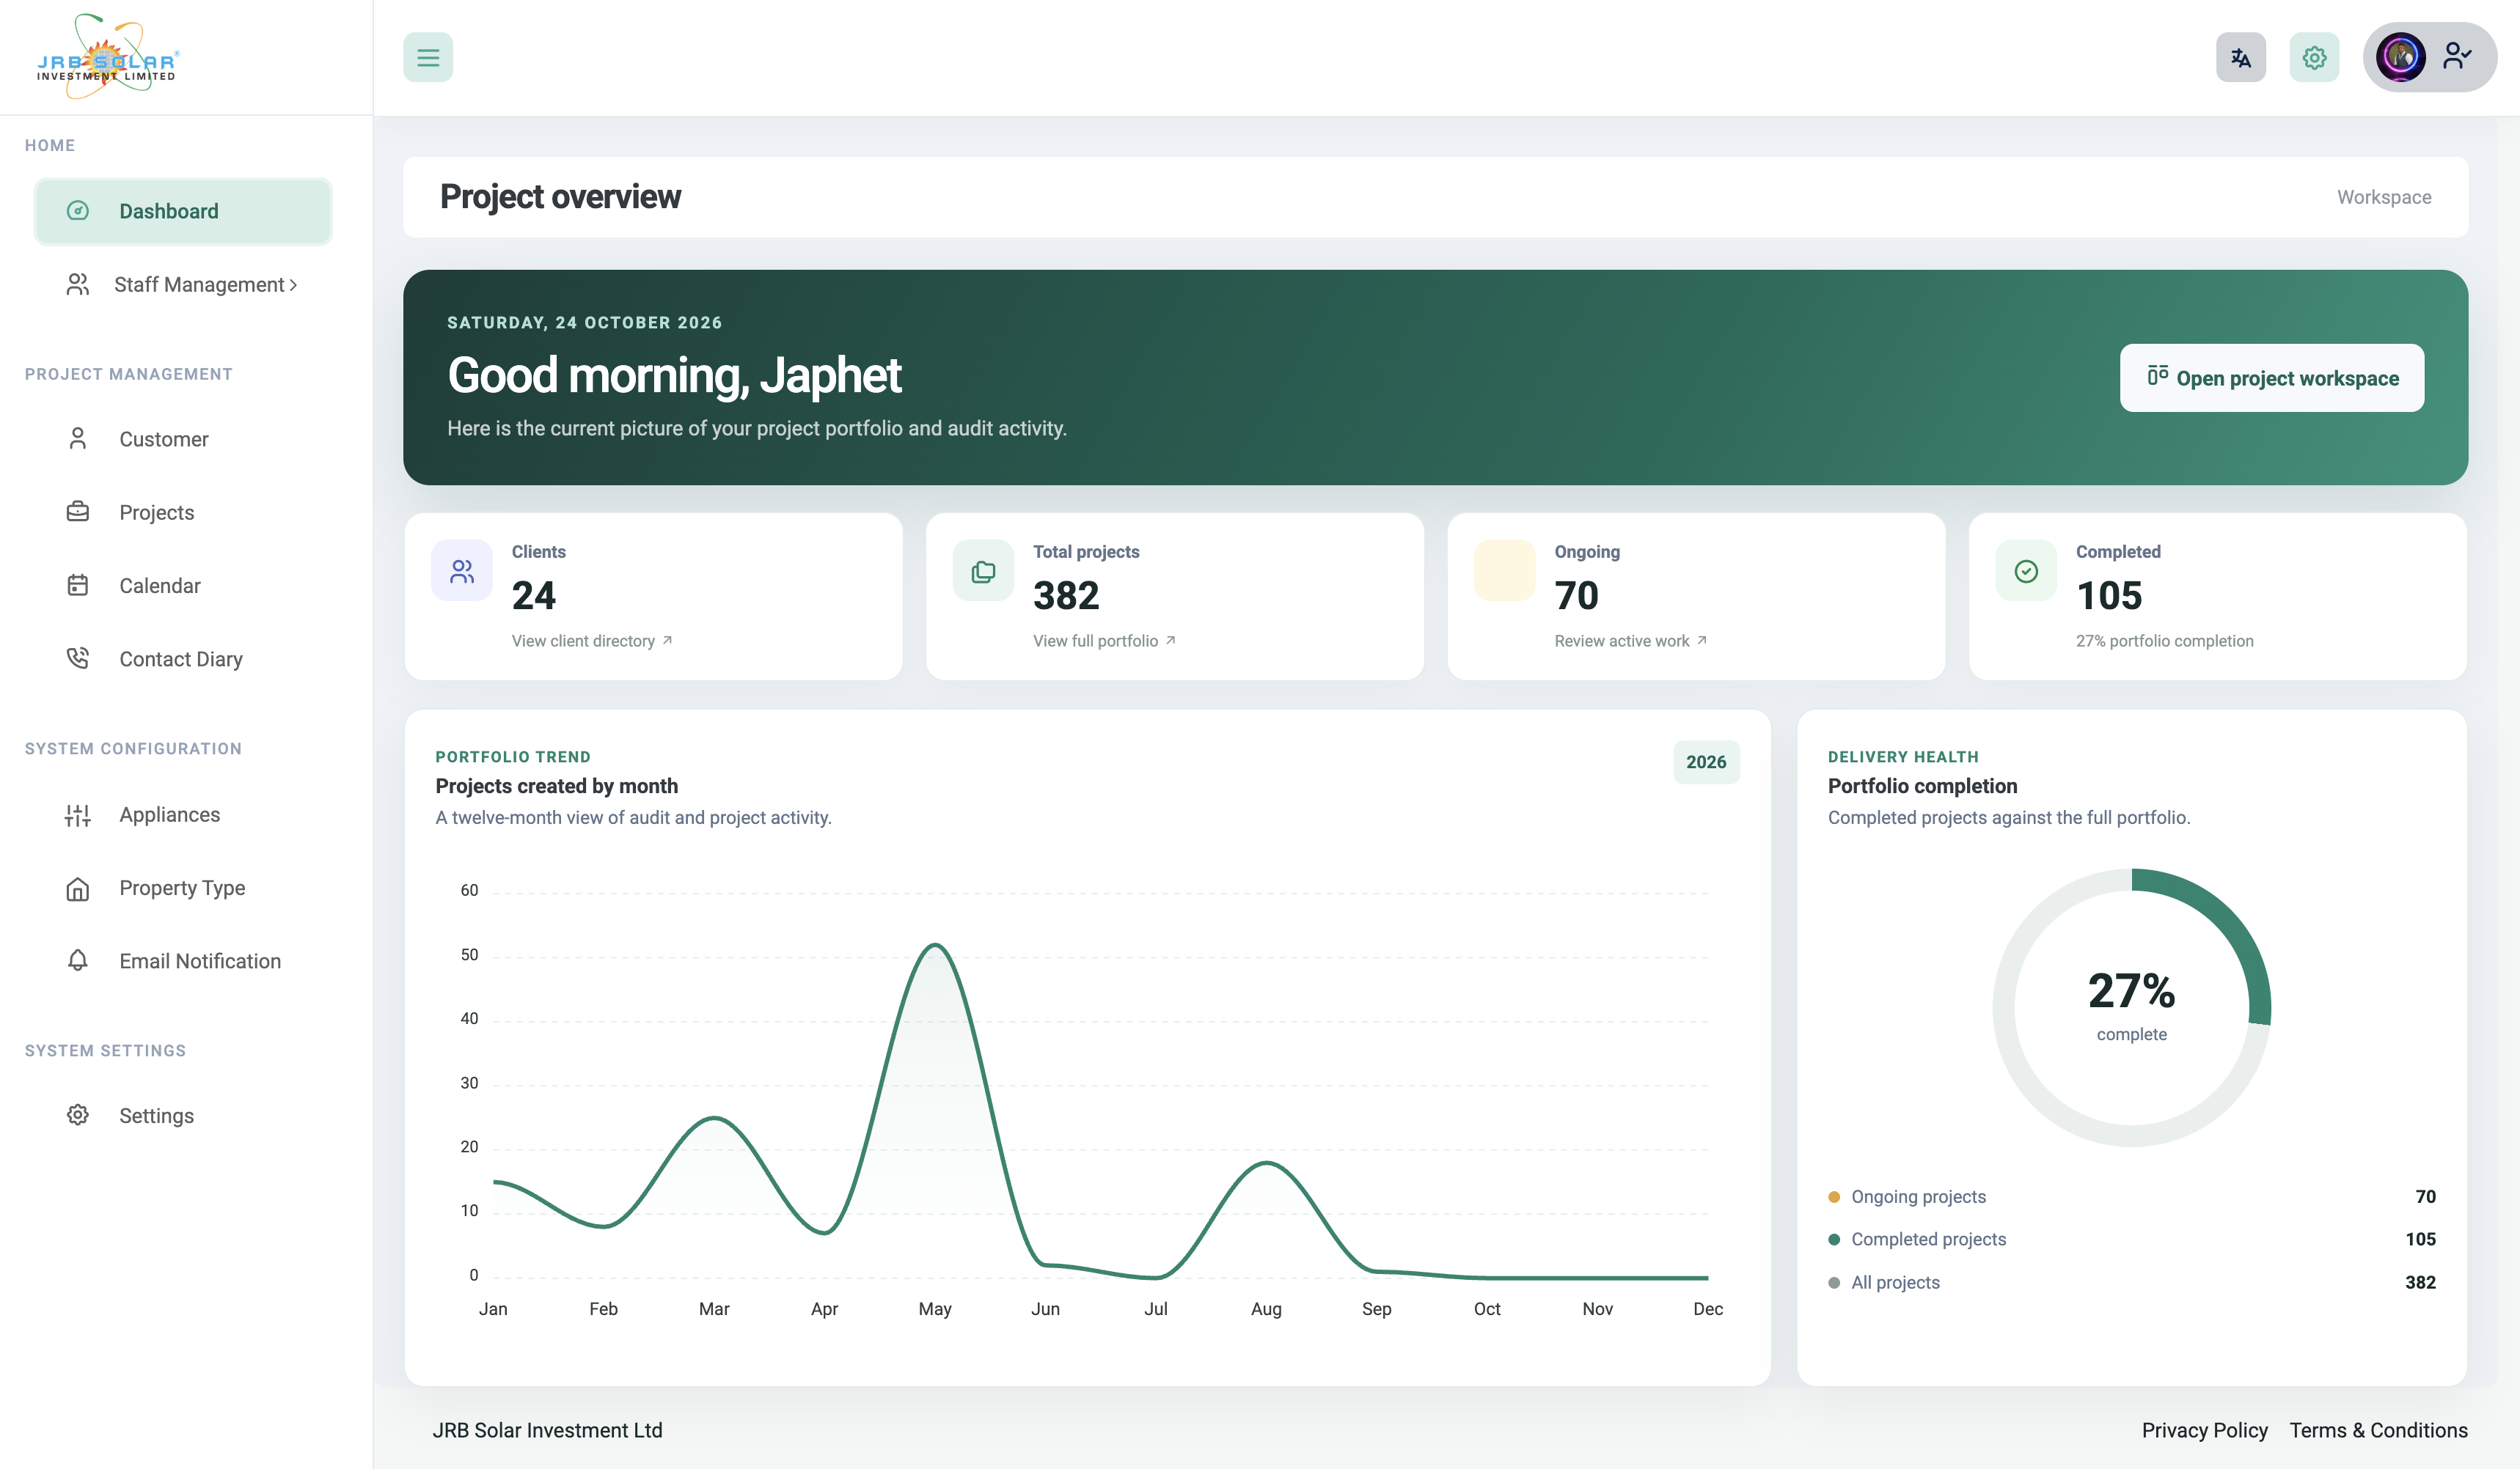Click Open project workspace button
This screenshot has width=2520, height=1469.
[2271, 378]
